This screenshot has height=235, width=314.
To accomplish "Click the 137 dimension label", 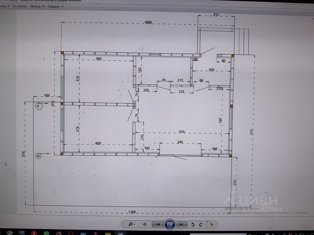I will (181, 92).
